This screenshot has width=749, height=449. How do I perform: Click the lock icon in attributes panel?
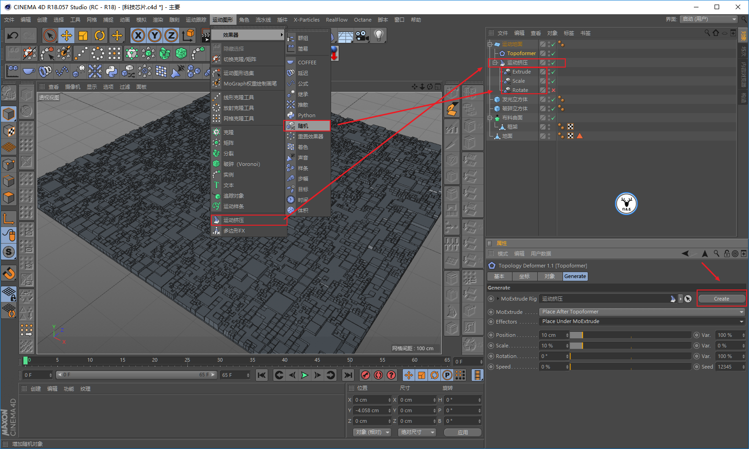[x=726, y=254]
